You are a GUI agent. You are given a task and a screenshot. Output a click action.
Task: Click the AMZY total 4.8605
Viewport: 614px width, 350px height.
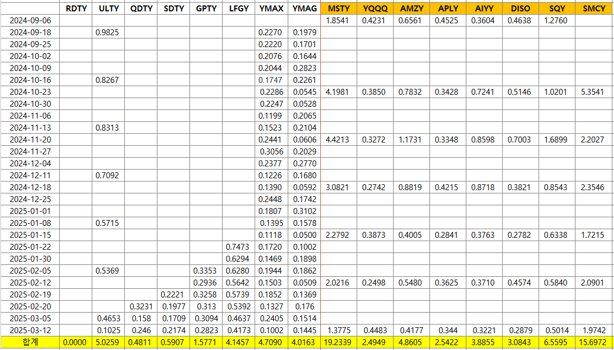pyautogui.click(x=412, y=342)
